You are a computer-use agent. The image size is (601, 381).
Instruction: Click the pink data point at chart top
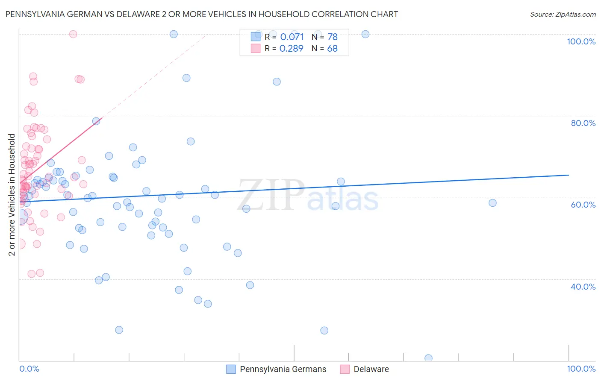click(73, 34)
